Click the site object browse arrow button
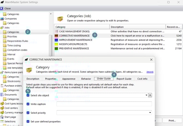183x126 pixels. click(x=150, y=95)
